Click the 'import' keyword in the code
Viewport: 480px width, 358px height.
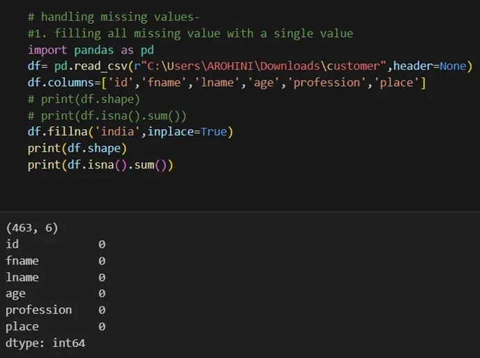click(46, 50)
